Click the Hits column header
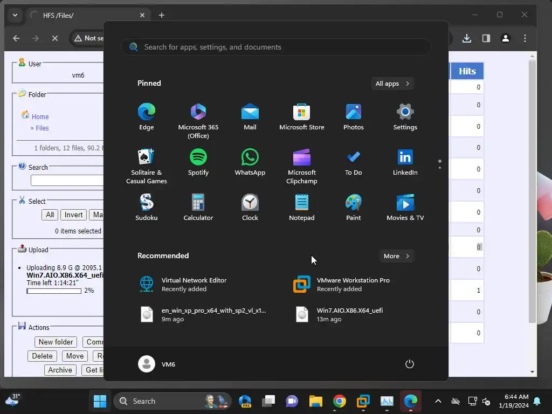Viewport: 552px width, 414px height. coord(467,71)
